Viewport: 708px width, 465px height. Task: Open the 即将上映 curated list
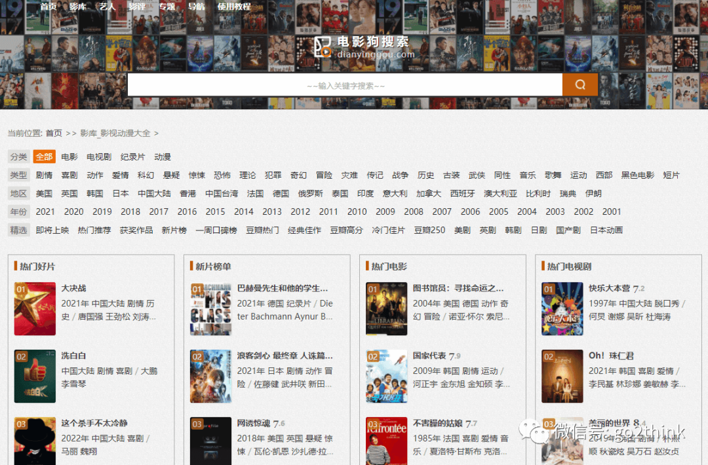[x=52, y=230]
